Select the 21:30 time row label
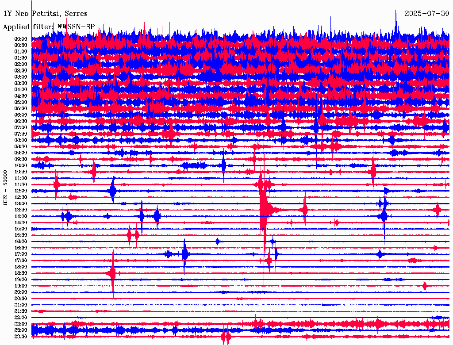The width and height of the screenshot is (453, 345). click(21, 311)
